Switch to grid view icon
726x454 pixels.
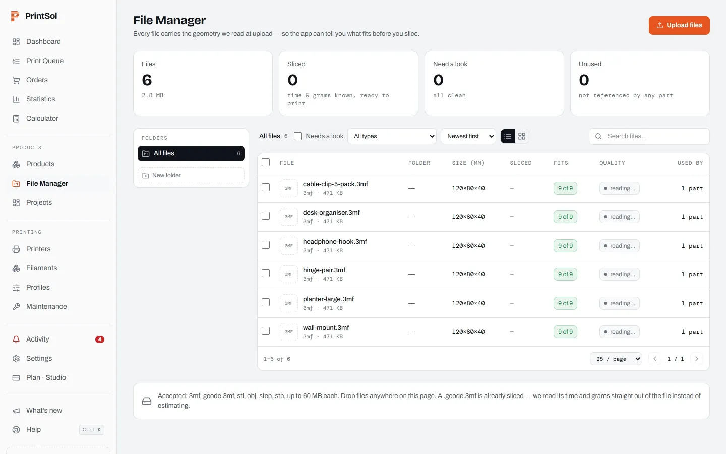pos(522,136)
